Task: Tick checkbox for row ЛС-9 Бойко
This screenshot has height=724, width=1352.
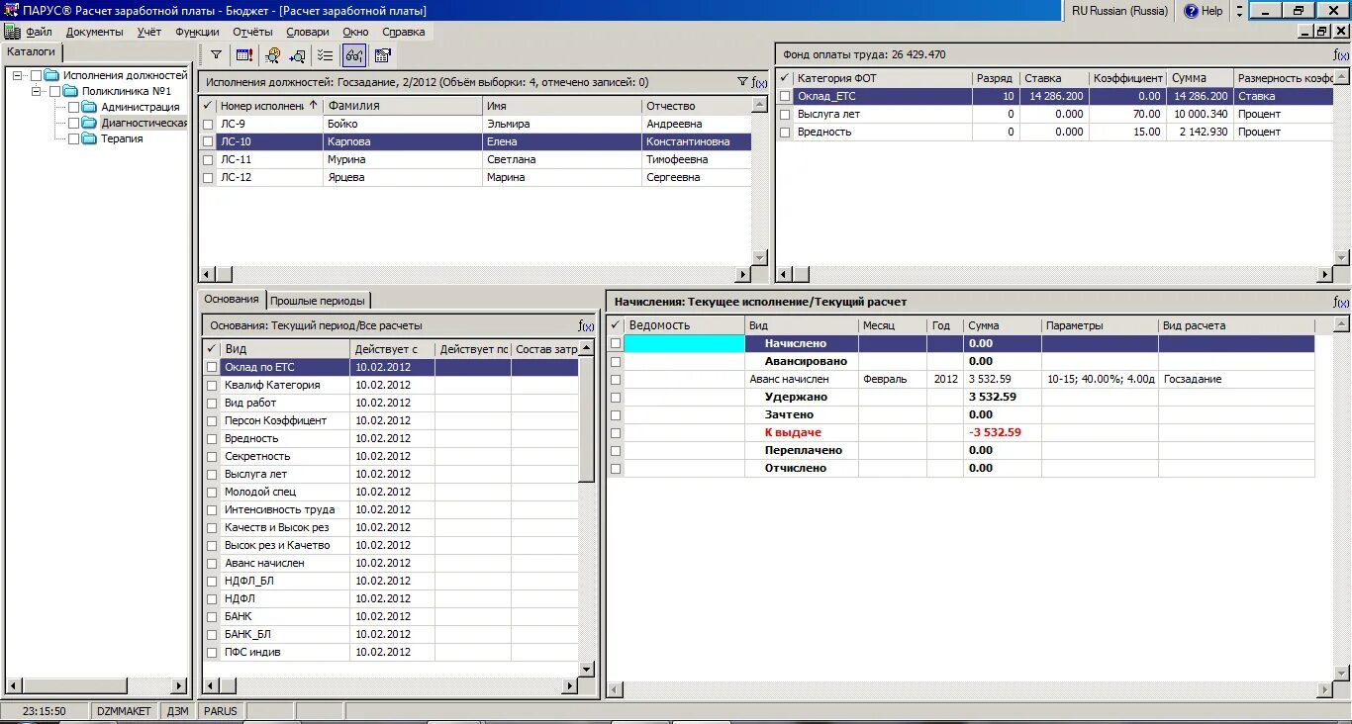Action: click(208, 125)
